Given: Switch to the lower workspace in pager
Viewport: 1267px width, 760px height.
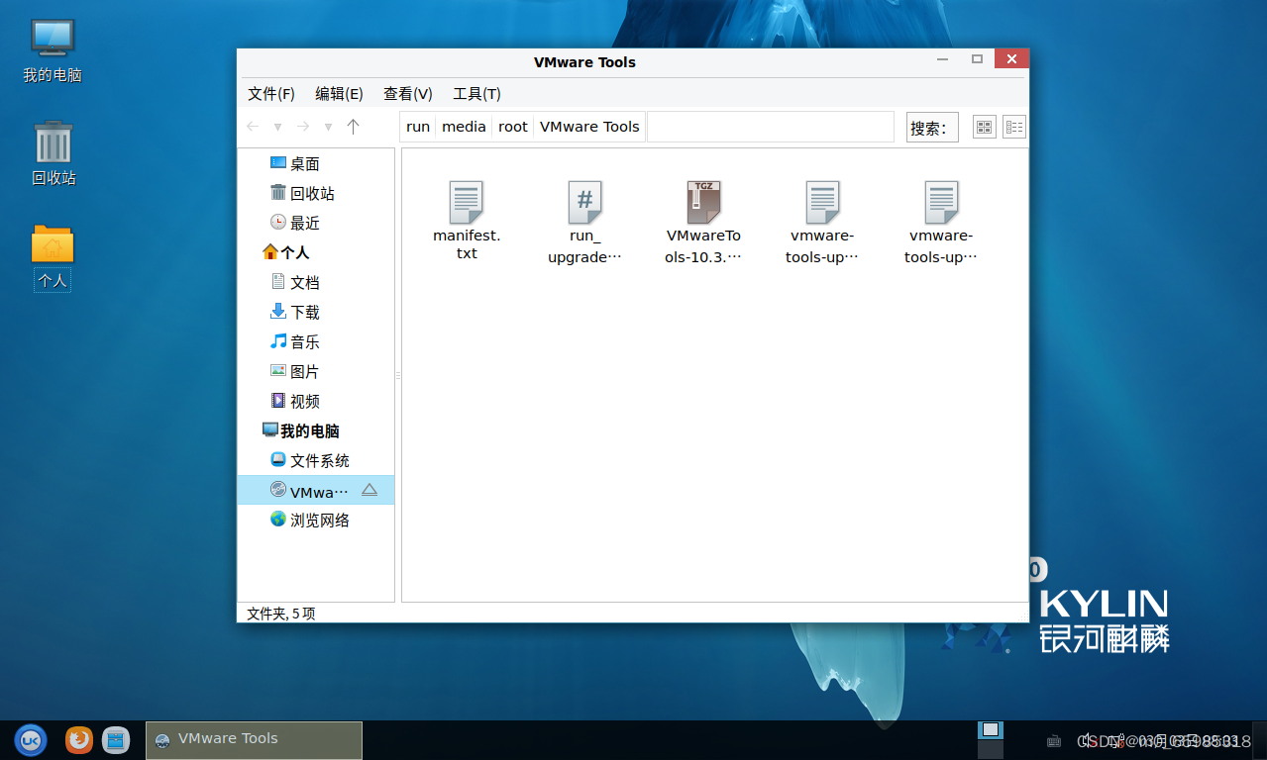Looking at the screenshot, I should [991, 749].
